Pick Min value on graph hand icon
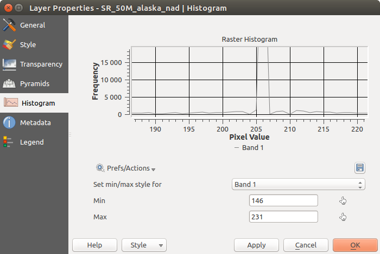 pyautogui.click(x=343, y=201)
